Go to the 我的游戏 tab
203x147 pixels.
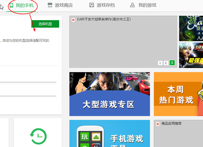[143, 5]
